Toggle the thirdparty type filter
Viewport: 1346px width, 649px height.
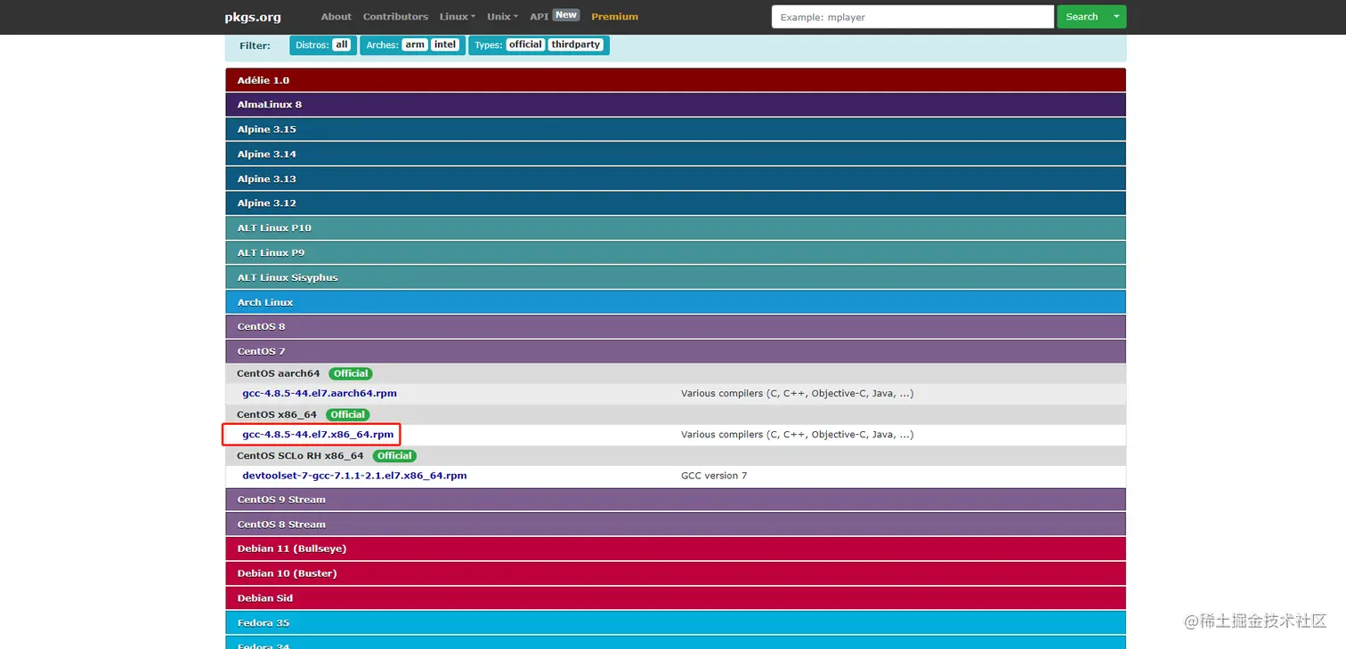[576, 44]
